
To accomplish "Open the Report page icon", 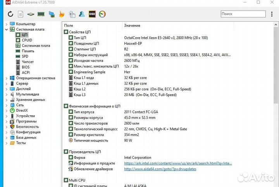I will pos(21,14).
